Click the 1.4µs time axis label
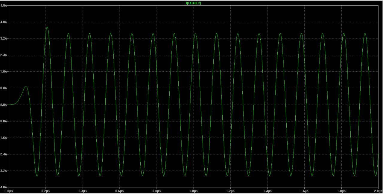 coord(268,191)
